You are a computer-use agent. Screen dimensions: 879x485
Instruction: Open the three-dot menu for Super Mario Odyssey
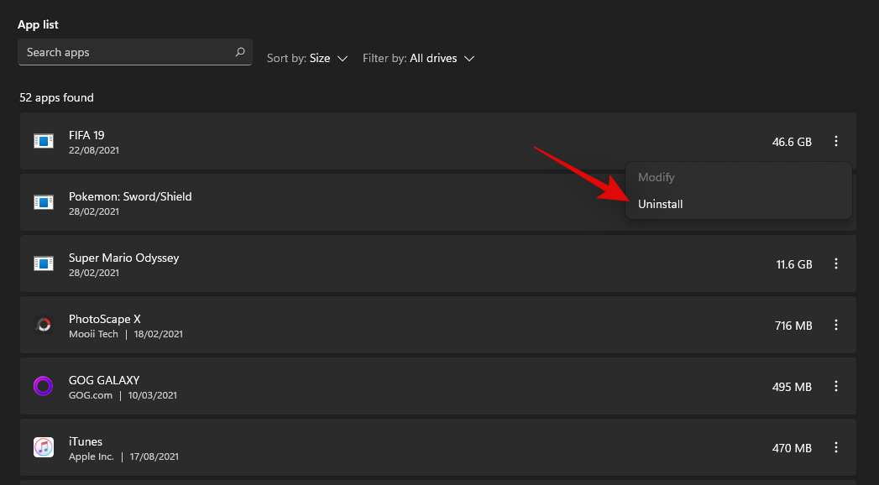pos(835,264)
